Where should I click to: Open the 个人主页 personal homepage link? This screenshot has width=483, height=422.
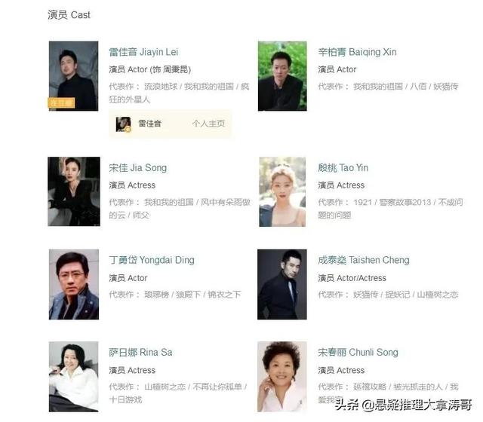[x=208, y=124]
